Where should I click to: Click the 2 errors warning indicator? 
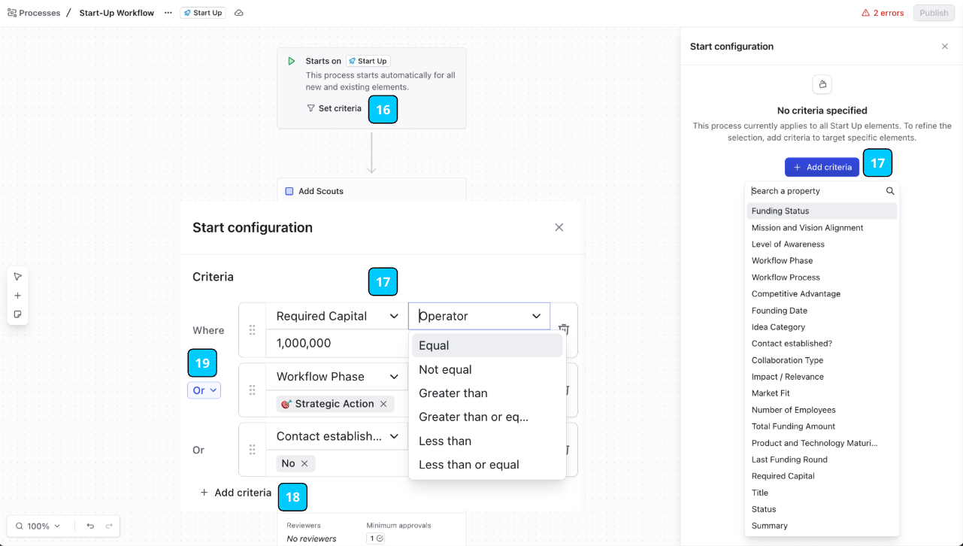point(883,13)
